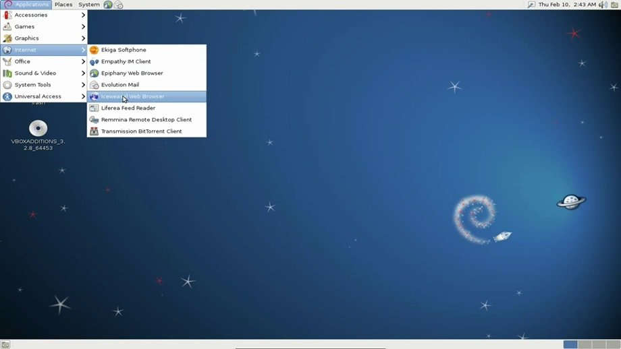The height and width of the screenshot is (349, 621).
Task: Click the Transmission BitTorrent Client icon
Action: (x=94, y=131)
